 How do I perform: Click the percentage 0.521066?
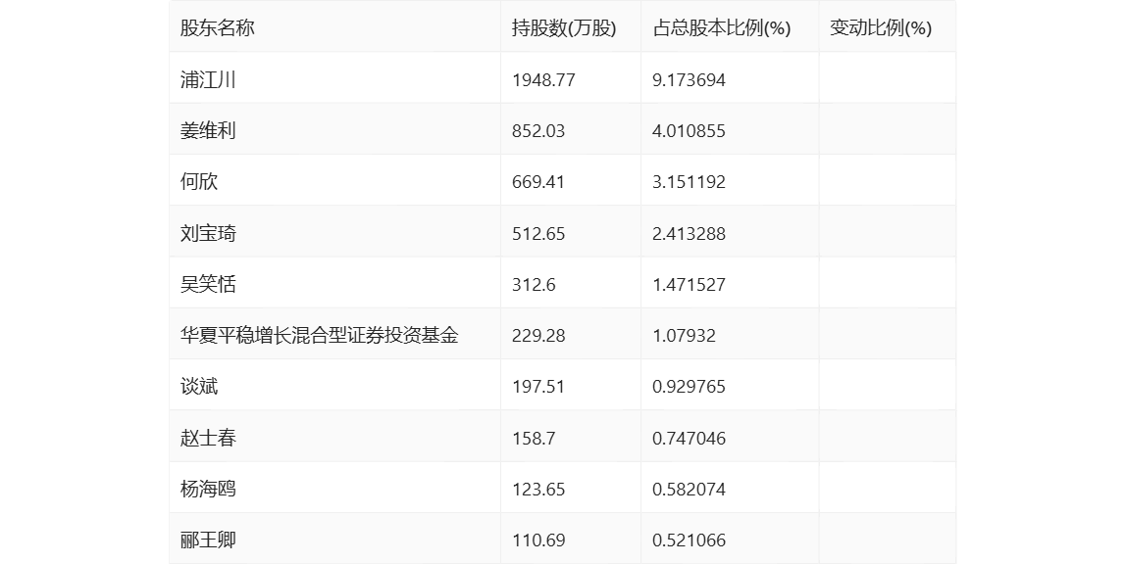[x=689, y=540]
